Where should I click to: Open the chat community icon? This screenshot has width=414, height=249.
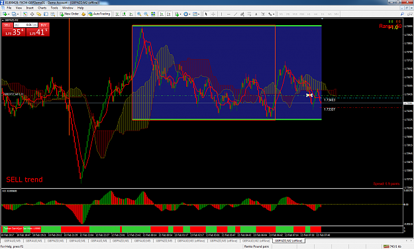[x=410, y=14]
